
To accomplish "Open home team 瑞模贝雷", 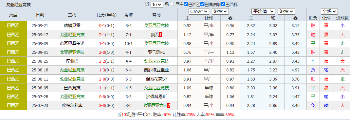I will pos(72,25).
